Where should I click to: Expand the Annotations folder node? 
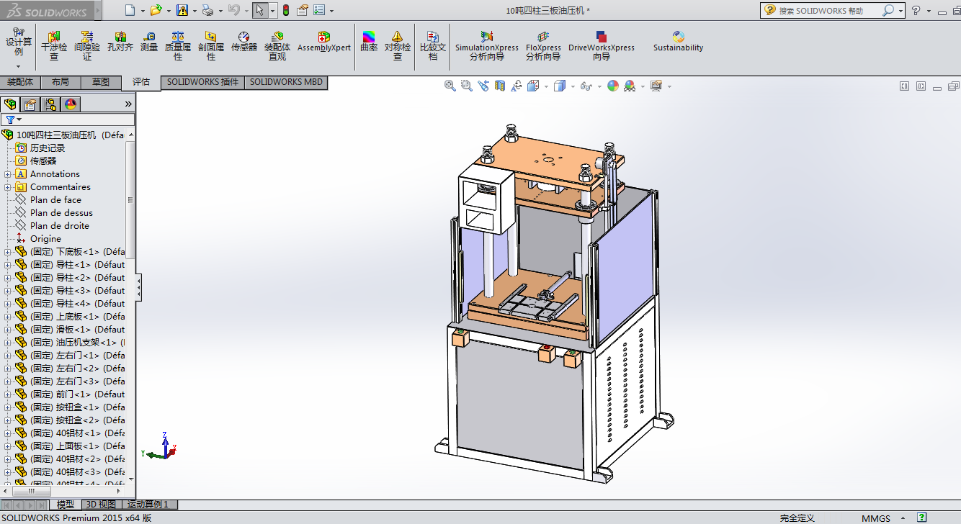8,174
